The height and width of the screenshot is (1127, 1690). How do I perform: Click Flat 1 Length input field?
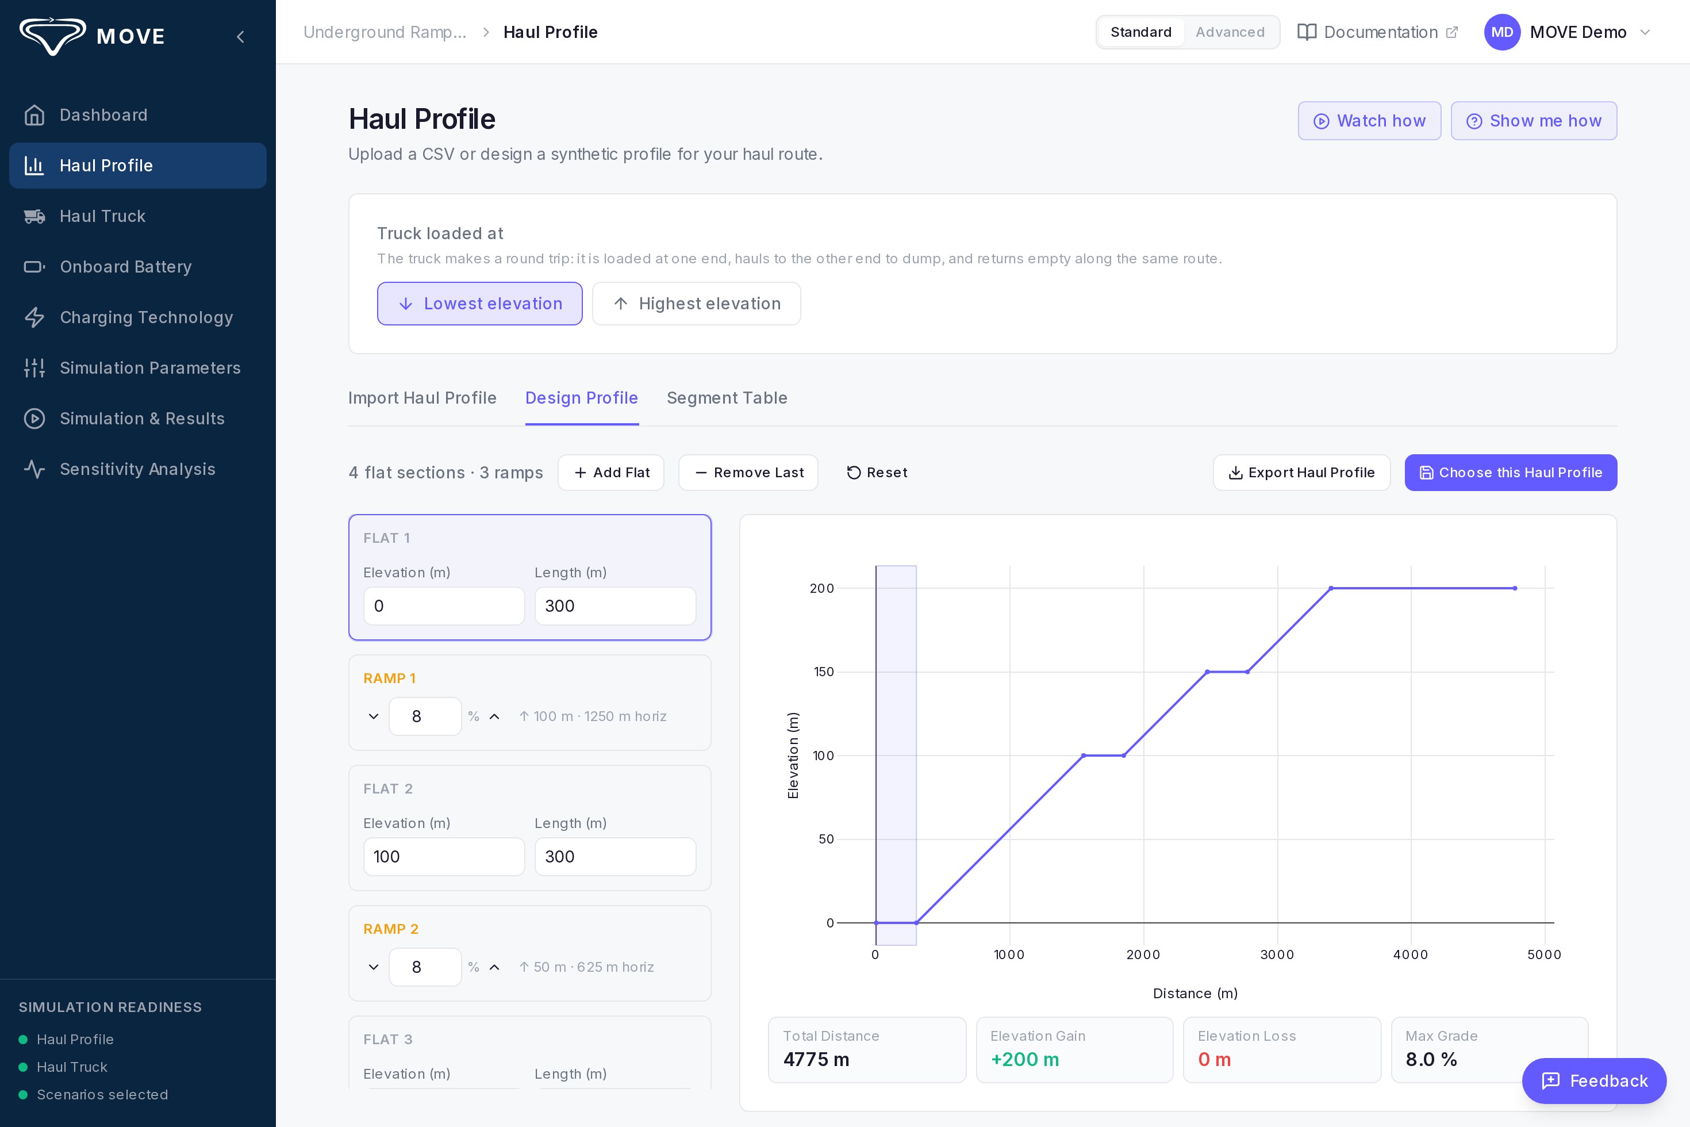click(x=615, y=606)
